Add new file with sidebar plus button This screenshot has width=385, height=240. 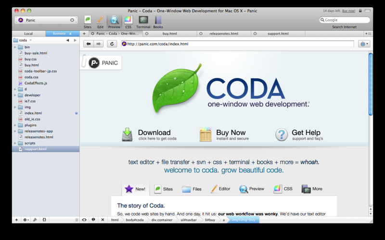[16, 220]
